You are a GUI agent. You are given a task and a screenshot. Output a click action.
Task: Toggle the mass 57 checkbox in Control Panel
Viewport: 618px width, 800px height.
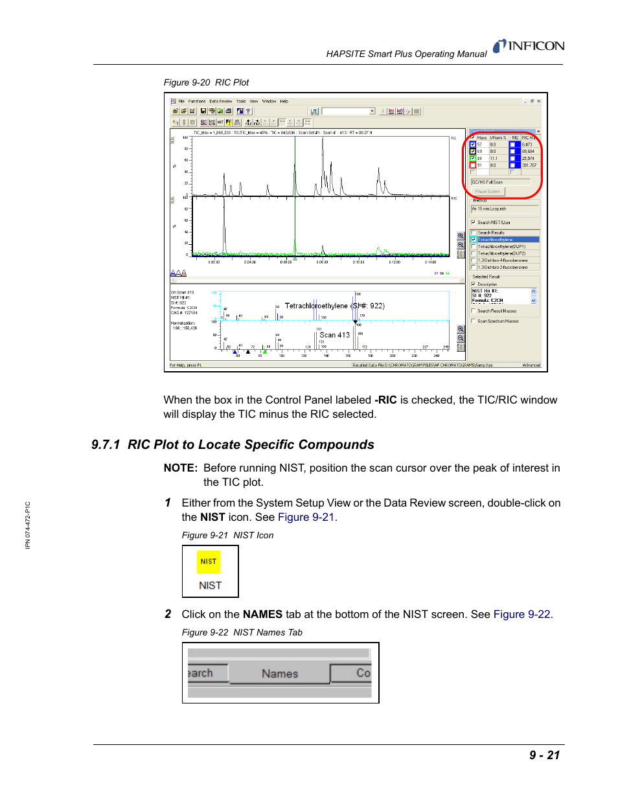(x=473, y=144)
